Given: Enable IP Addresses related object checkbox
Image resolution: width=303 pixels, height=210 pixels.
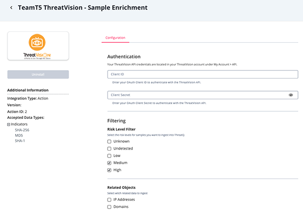Looking at the screenshot, I should pyautogui.click(x=109, y=200).
